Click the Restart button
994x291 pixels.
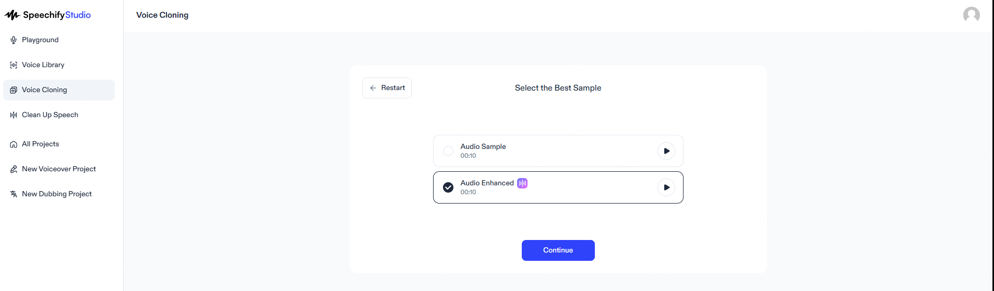tap(387, 88)
